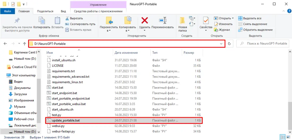Click the Переименовать icon

tap(163, 20)
